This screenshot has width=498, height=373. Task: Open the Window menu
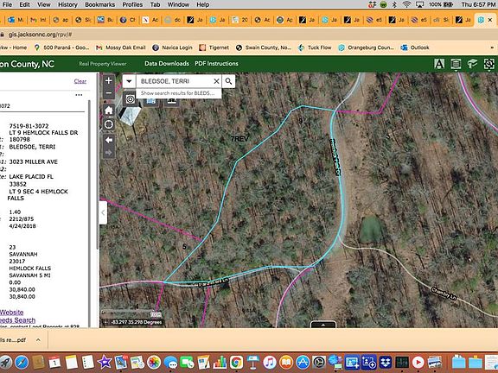point(178,4)
